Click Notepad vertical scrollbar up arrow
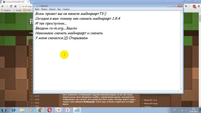 tap(181, 12)
